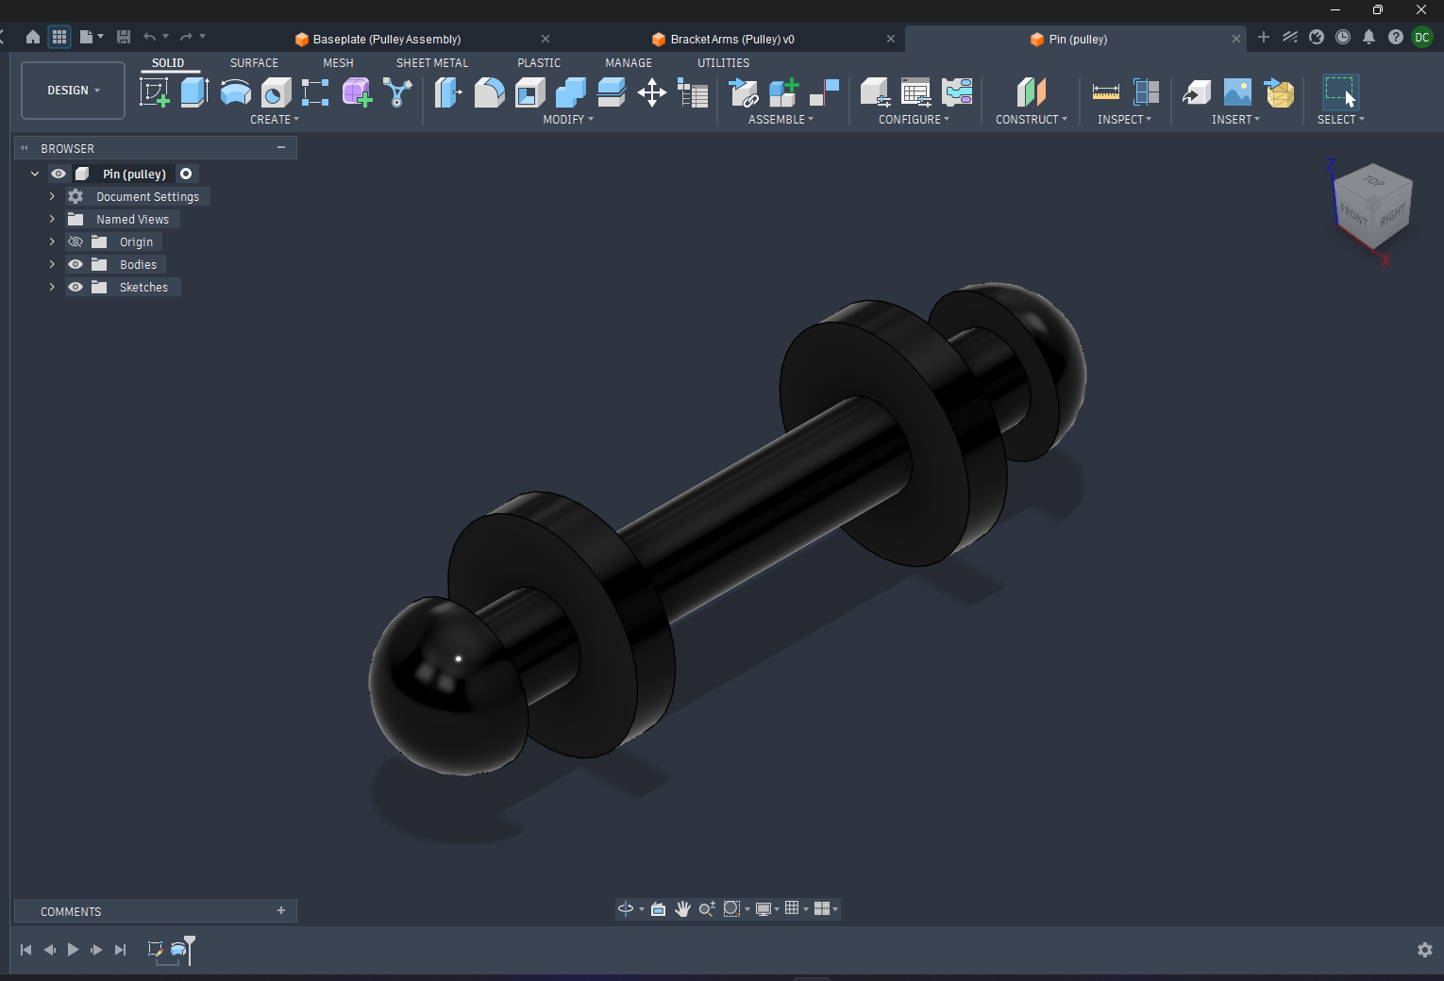
Task: Open the Save icon
Action: [x=124, y=37]
